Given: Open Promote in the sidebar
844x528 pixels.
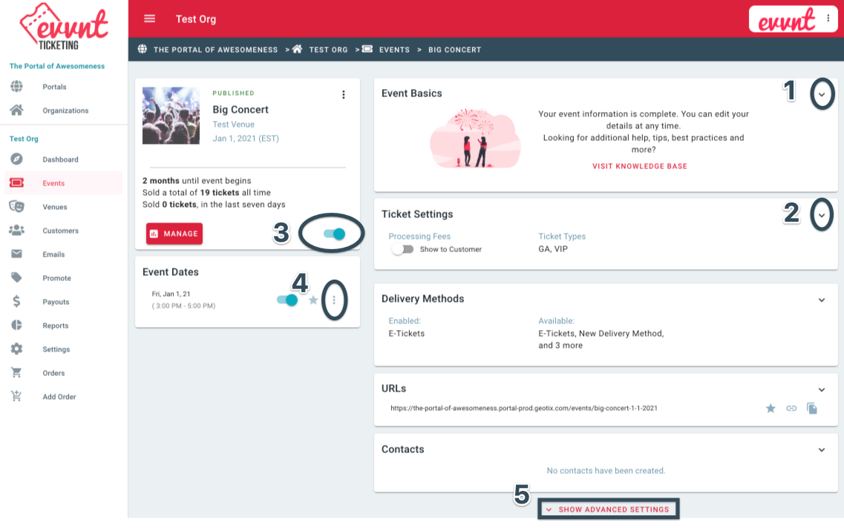Looking at the screenshot, I should (56, 277).
